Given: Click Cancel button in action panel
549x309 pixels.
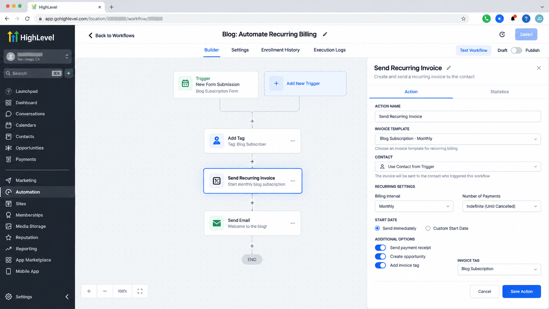Looking at the screenshot, I should tap(484, 292).
